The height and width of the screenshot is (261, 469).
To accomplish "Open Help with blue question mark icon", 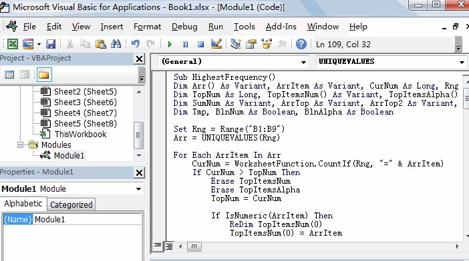I will 301,44.
